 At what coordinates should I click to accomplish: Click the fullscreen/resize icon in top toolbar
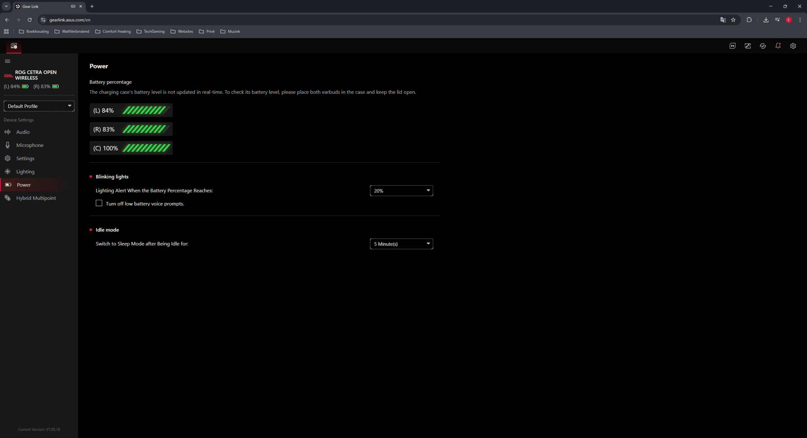(x=747, y=46)
